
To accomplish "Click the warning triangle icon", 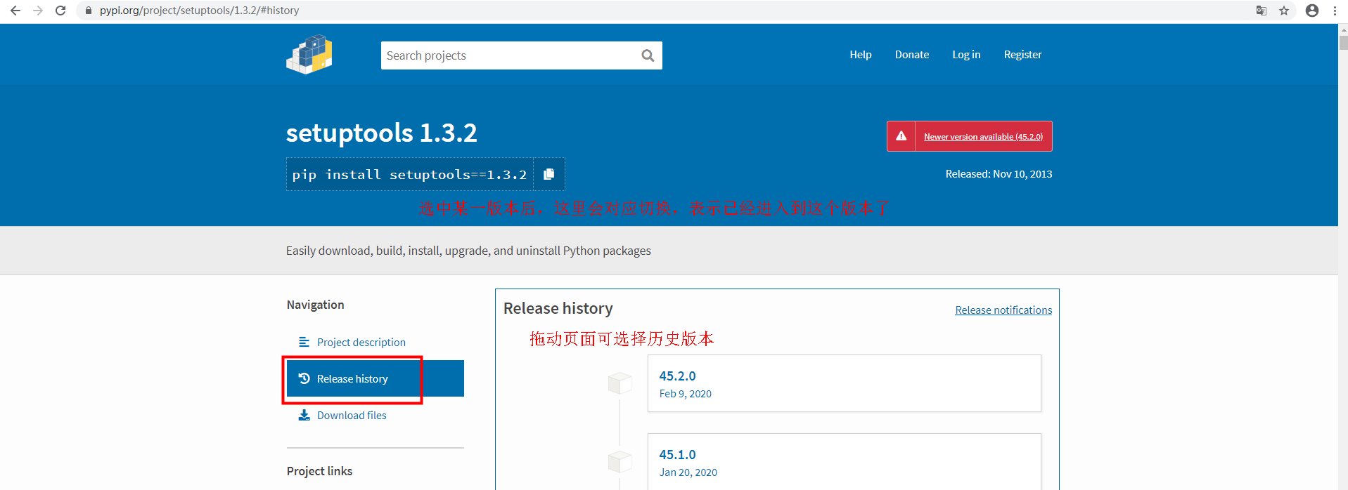I will click(x=901, y=136).
